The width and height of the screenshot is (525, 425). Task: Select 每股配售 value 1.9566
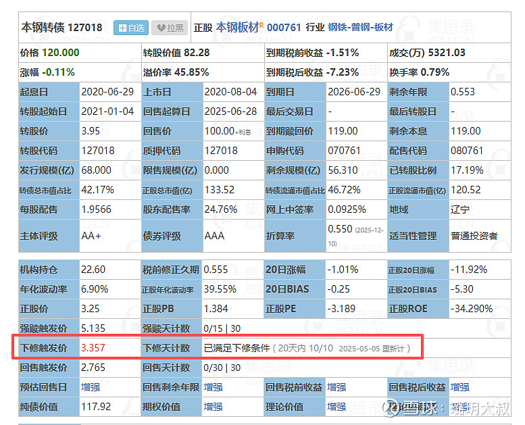[96, 209]
